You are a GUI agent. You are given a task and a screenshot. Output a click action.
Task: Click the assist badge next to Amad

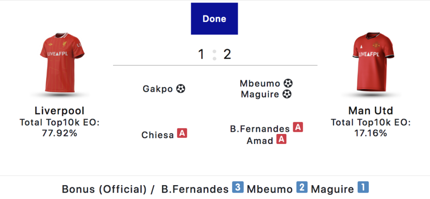click(x=281, y=139)
